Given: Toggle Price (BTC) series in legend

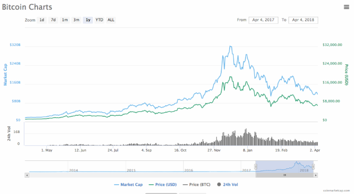Looking at the screenshot, I should coord(196,185).
